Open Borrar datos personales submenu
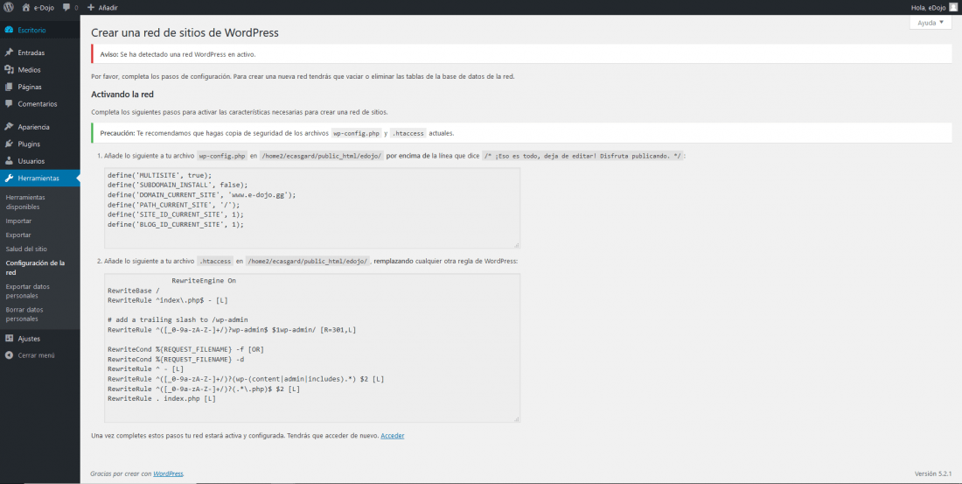Screen dimensions: 962x484 [x=24, y=314]
